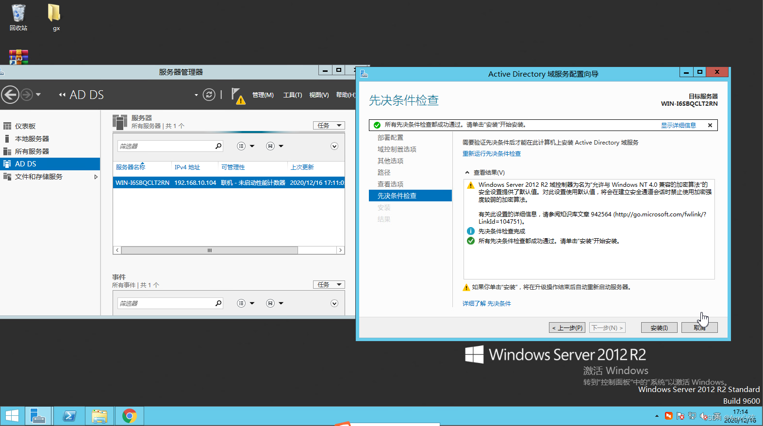Open the View (视图) menu
The width and height of the screenshot is (763, 426).
[x=319, y=95]
